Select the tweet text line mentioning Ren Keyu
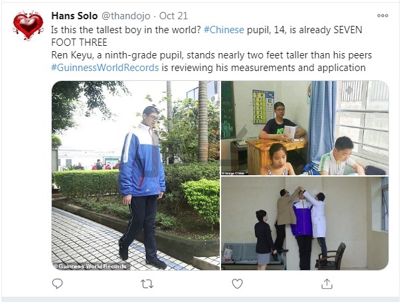Image resolution: width=403 pixels, height=302 pixels. pyautogui.click(x=212, y=55)
